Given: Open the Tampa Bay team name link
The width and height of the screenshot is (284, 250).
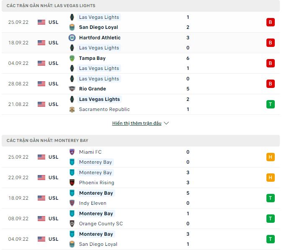Looking at the screenshot, I should point(92,58).
